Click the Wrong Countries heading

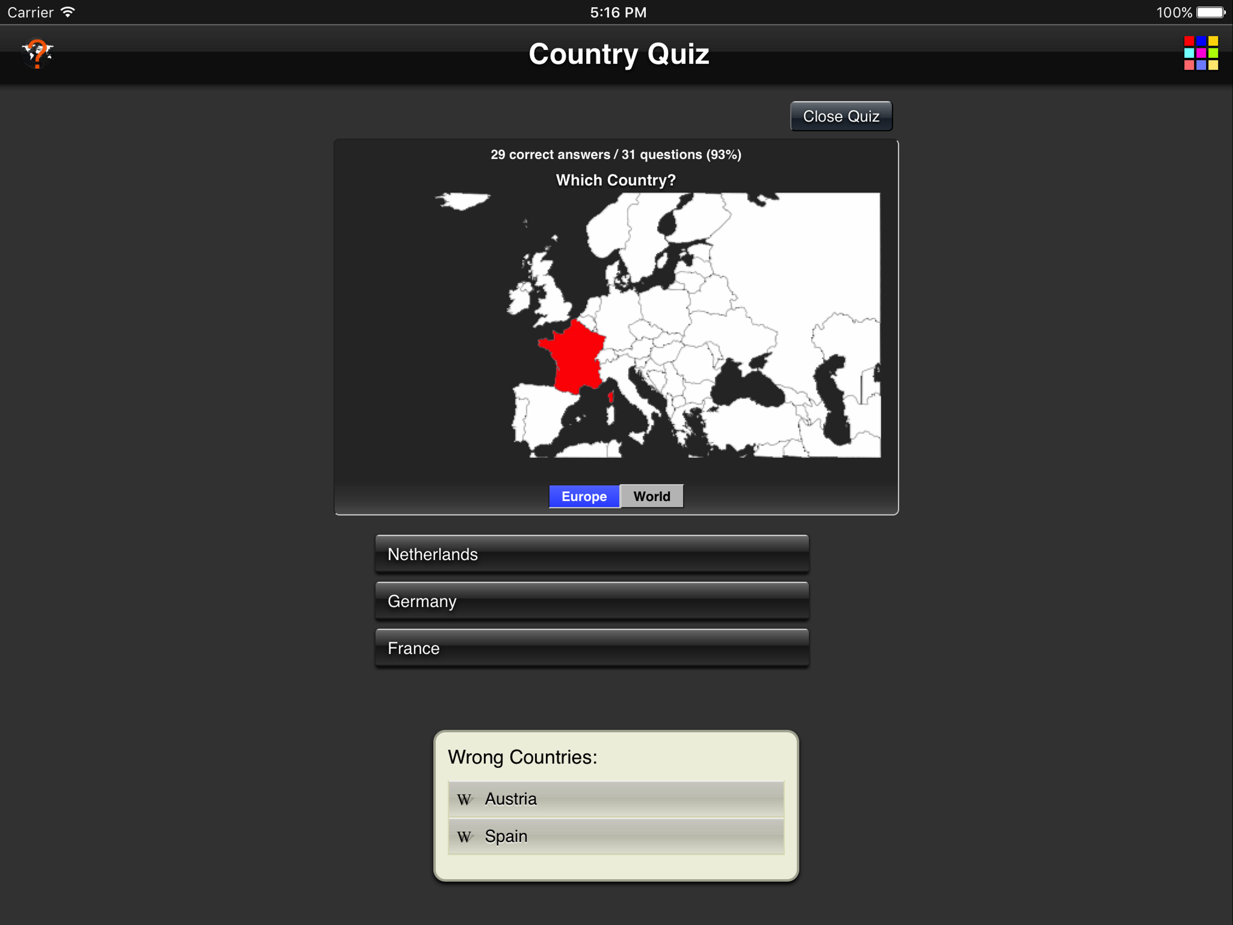522,757
